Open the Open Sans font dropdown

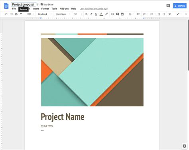[x=63, y=14]
